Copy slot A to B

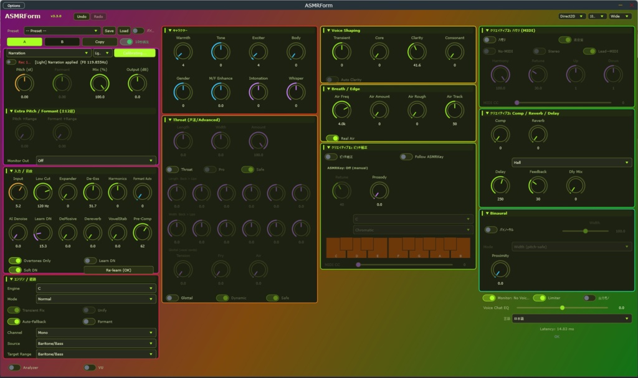point(100,42)
